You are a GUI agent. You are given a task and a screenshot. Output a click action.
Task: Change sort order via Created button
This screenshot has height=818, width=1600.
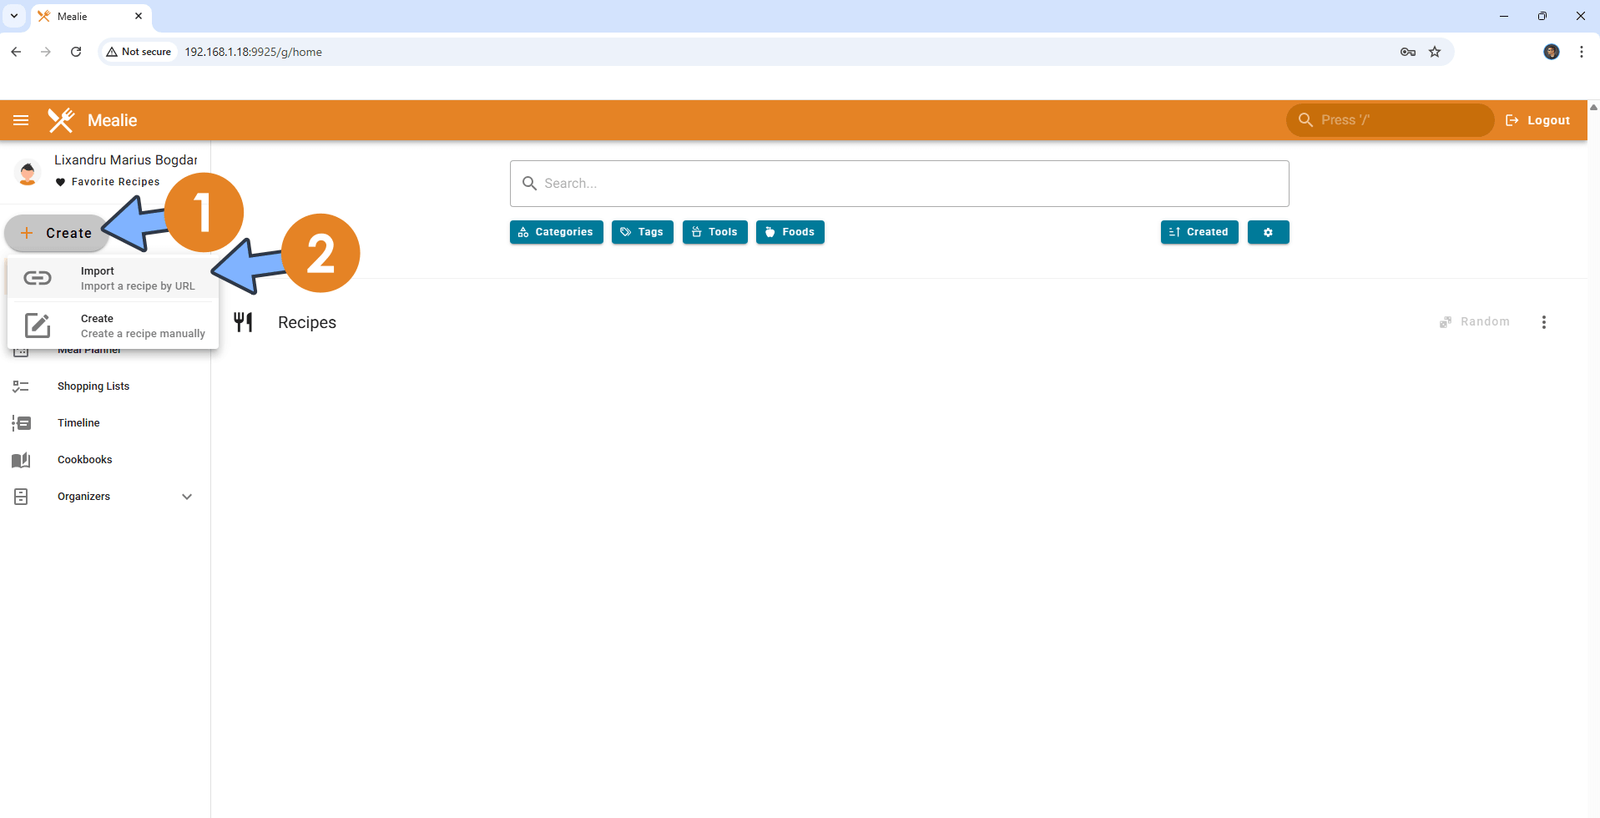tap(1199, 232)
